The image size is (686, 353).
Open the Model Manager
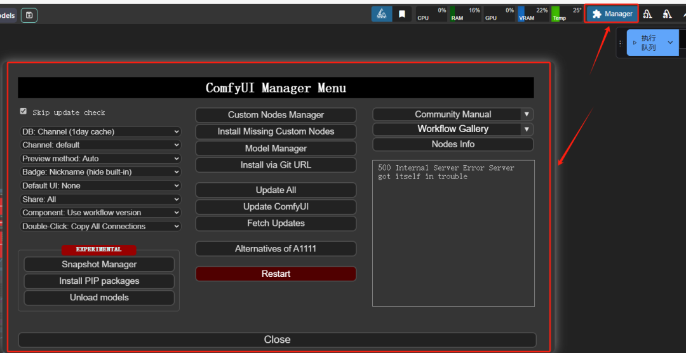pyautogui.click(x=276, y=149)
